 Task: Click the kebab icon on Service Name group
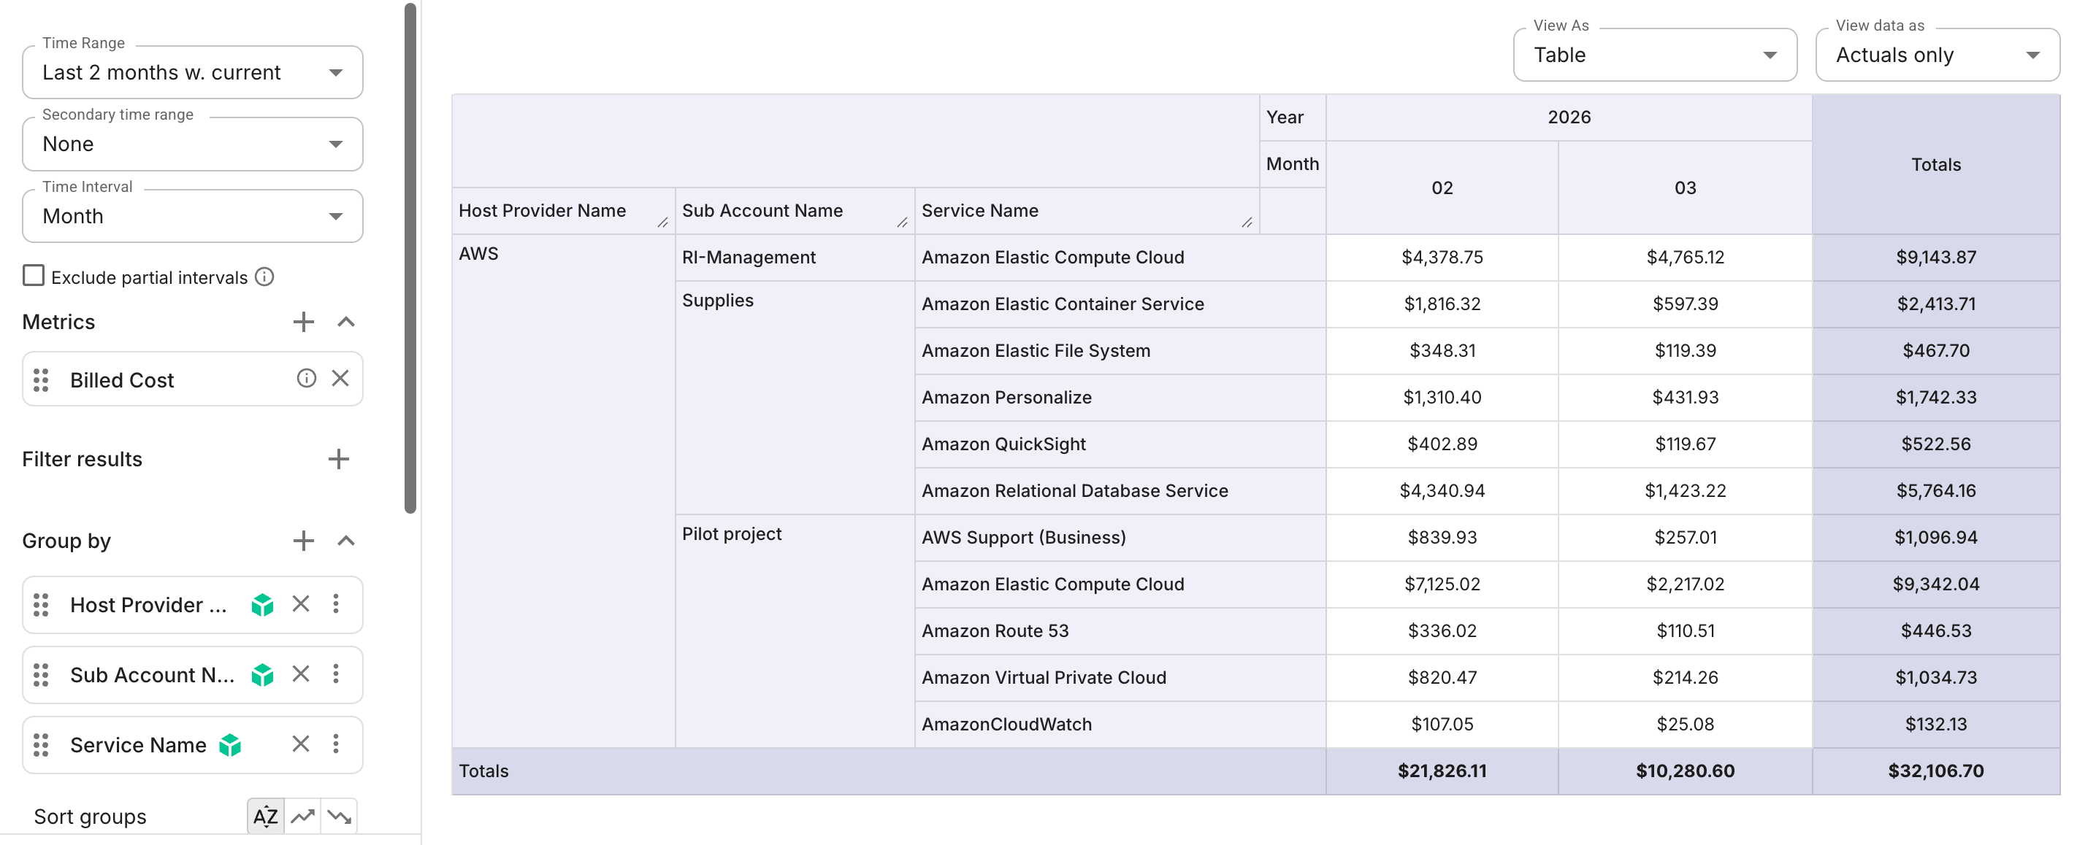337,744
